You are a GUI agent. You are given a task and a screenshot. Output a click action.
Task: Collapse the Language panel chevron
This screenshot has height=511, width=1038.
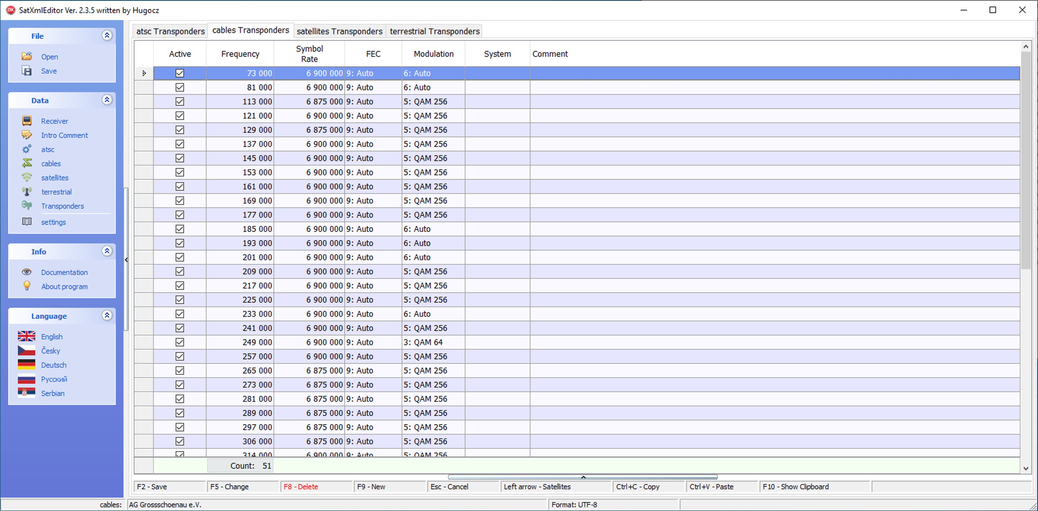(107, 315)
